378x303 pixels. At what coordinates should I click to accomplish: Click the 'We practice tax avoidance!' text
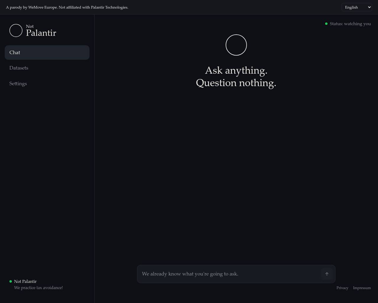(x=38, y=288)
